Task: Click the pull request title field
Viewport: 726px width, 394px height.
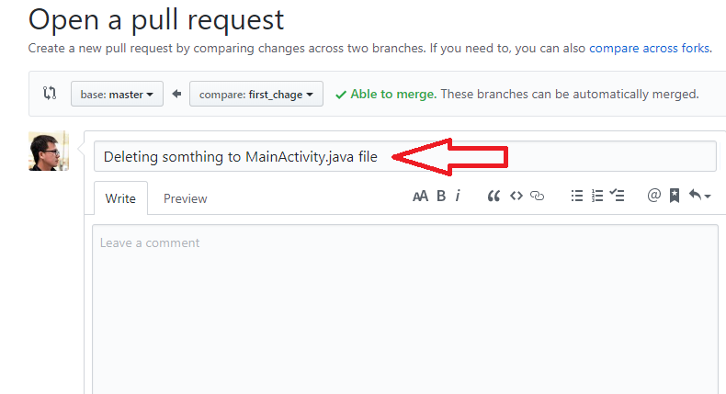Action: 404,156
